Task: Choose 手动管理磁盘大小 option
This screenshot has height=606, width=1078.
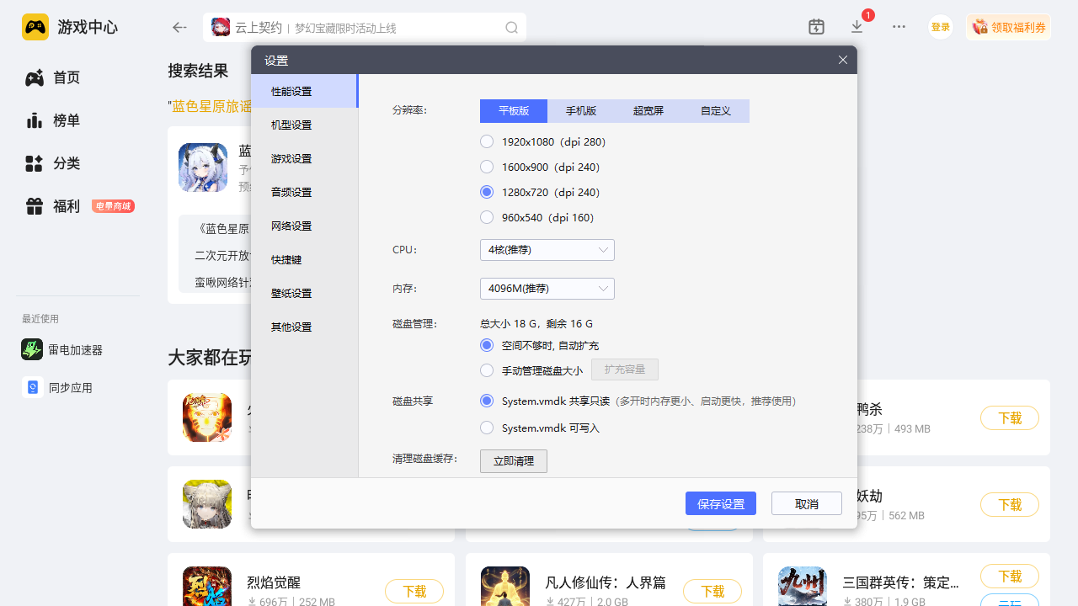Action: [487, 370]
